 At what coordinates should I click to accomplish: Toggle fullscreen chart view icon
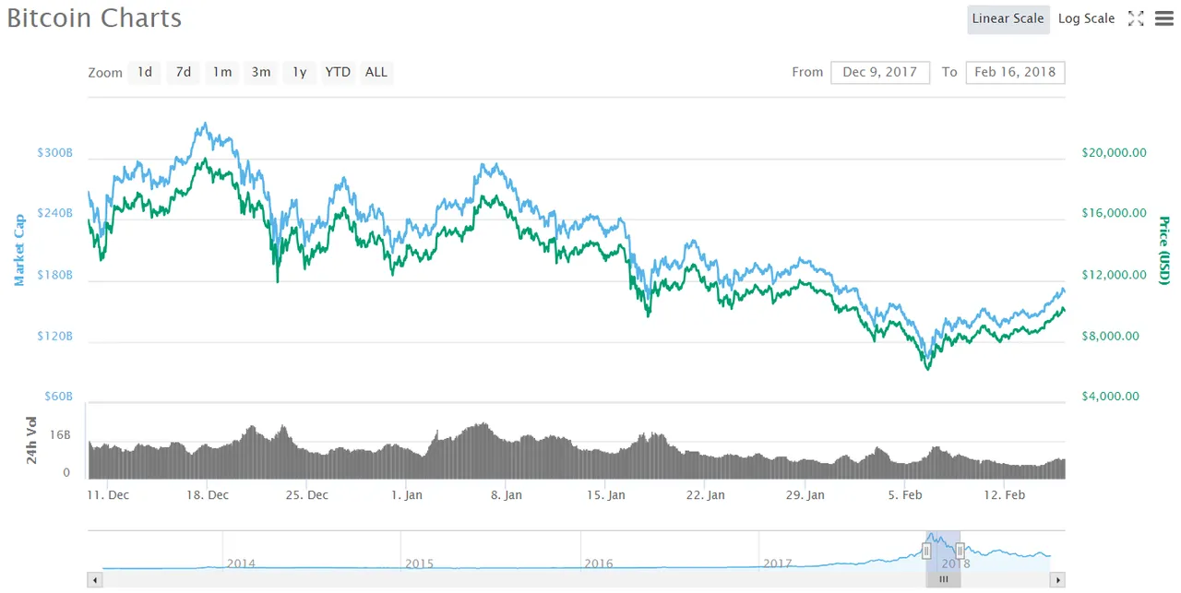1136,18
